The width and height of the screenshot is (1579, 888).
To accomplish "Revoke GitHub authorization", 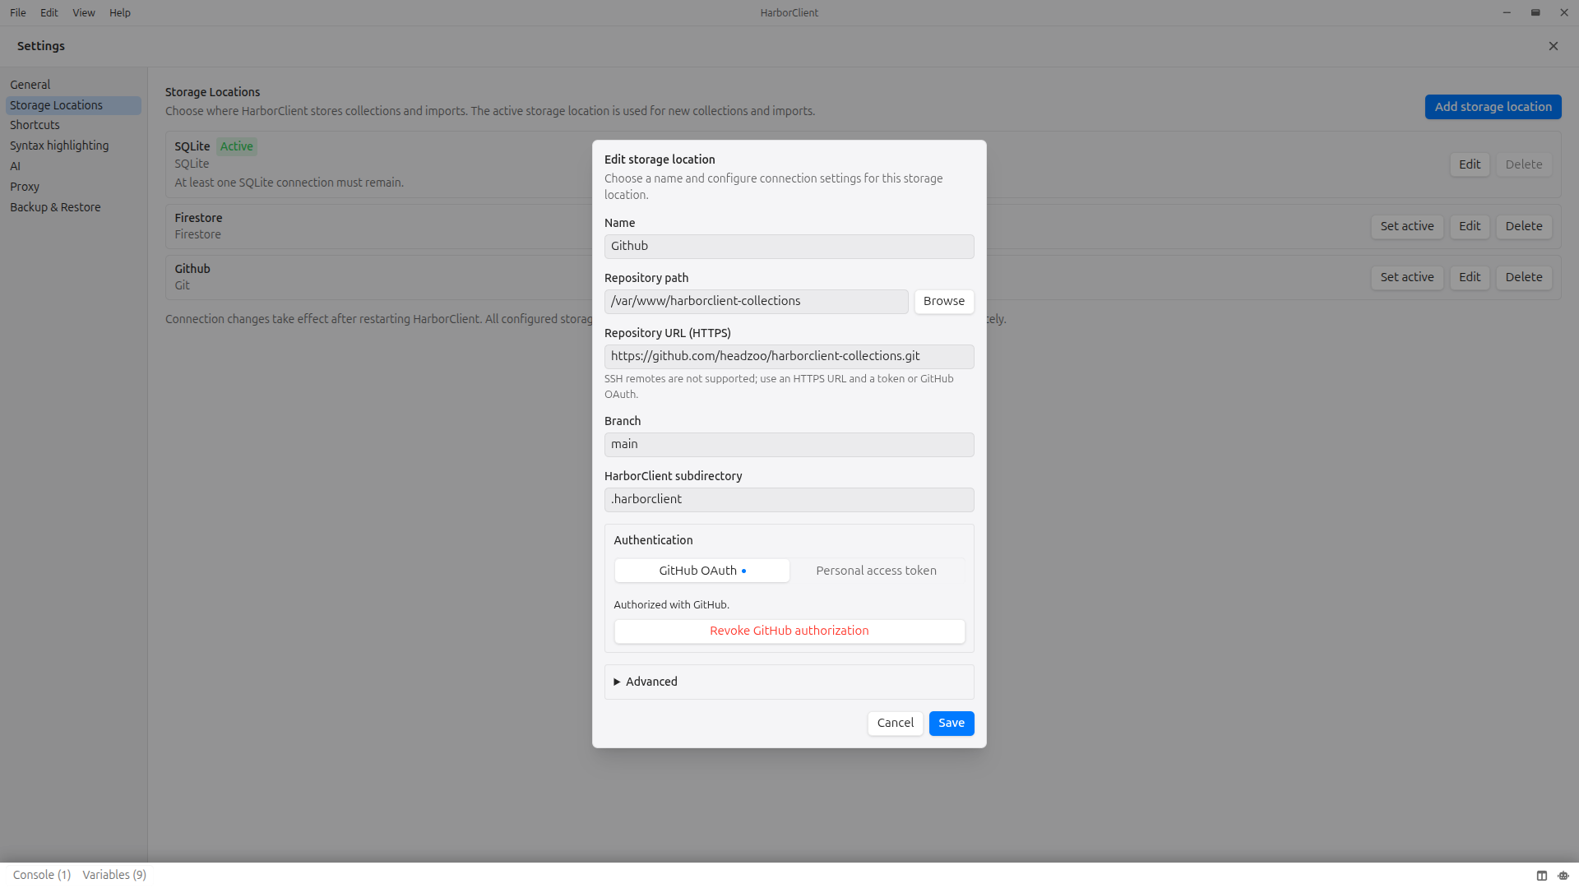I will [x=789, y=631].
